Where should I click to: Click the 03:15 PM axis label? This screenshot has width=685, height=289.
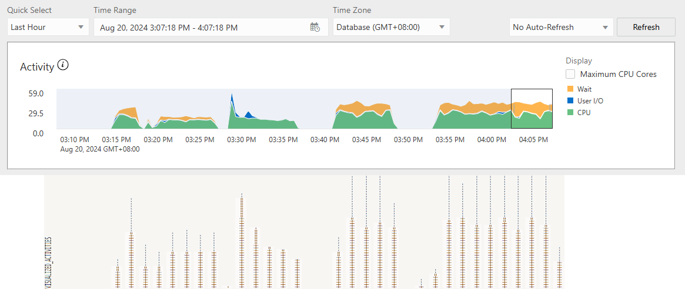click(116, 140)
